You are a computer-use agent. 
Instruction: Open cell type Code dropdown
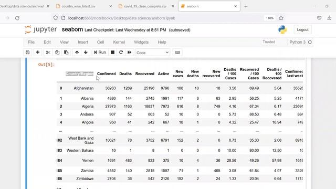(x=153, y=52)
